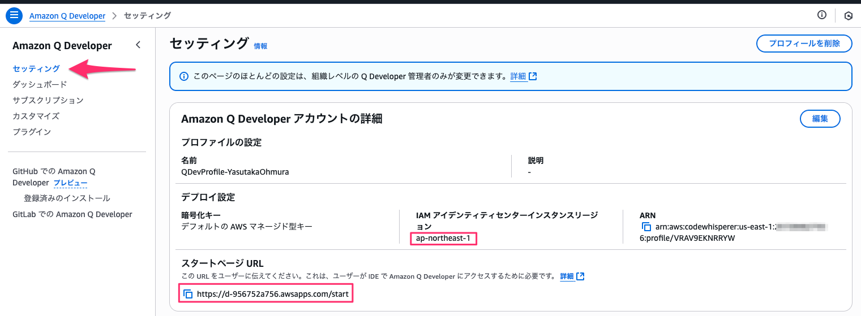Viewport: 861px width, 316px height.
Task: Click the 情報 link next to page title
Action: tap(260, 46)
